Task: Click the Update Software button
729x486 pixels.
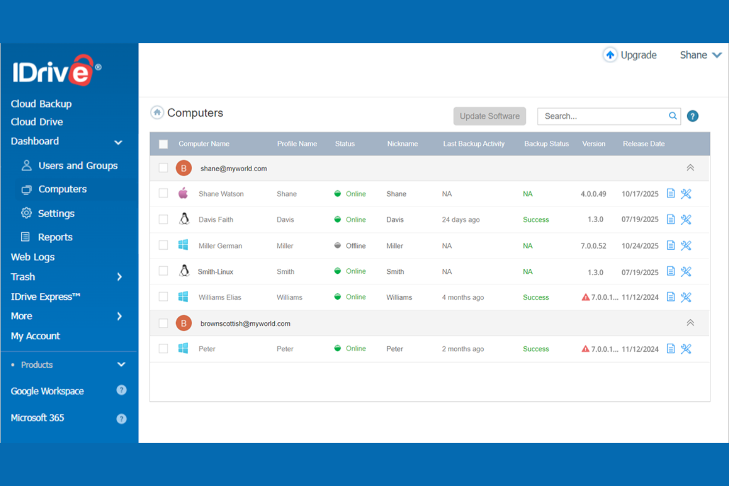Action: coord(489,116)
